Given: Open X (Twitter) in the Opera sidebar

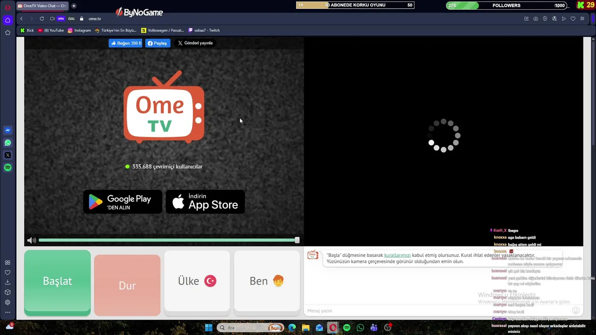Looking at the screenshot, I should coord(7,155).
